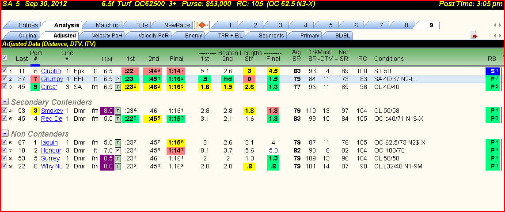Click the T marker in Red De row
Image resolution: width=505 pixels, height=212 pixels.
point(118,119)
